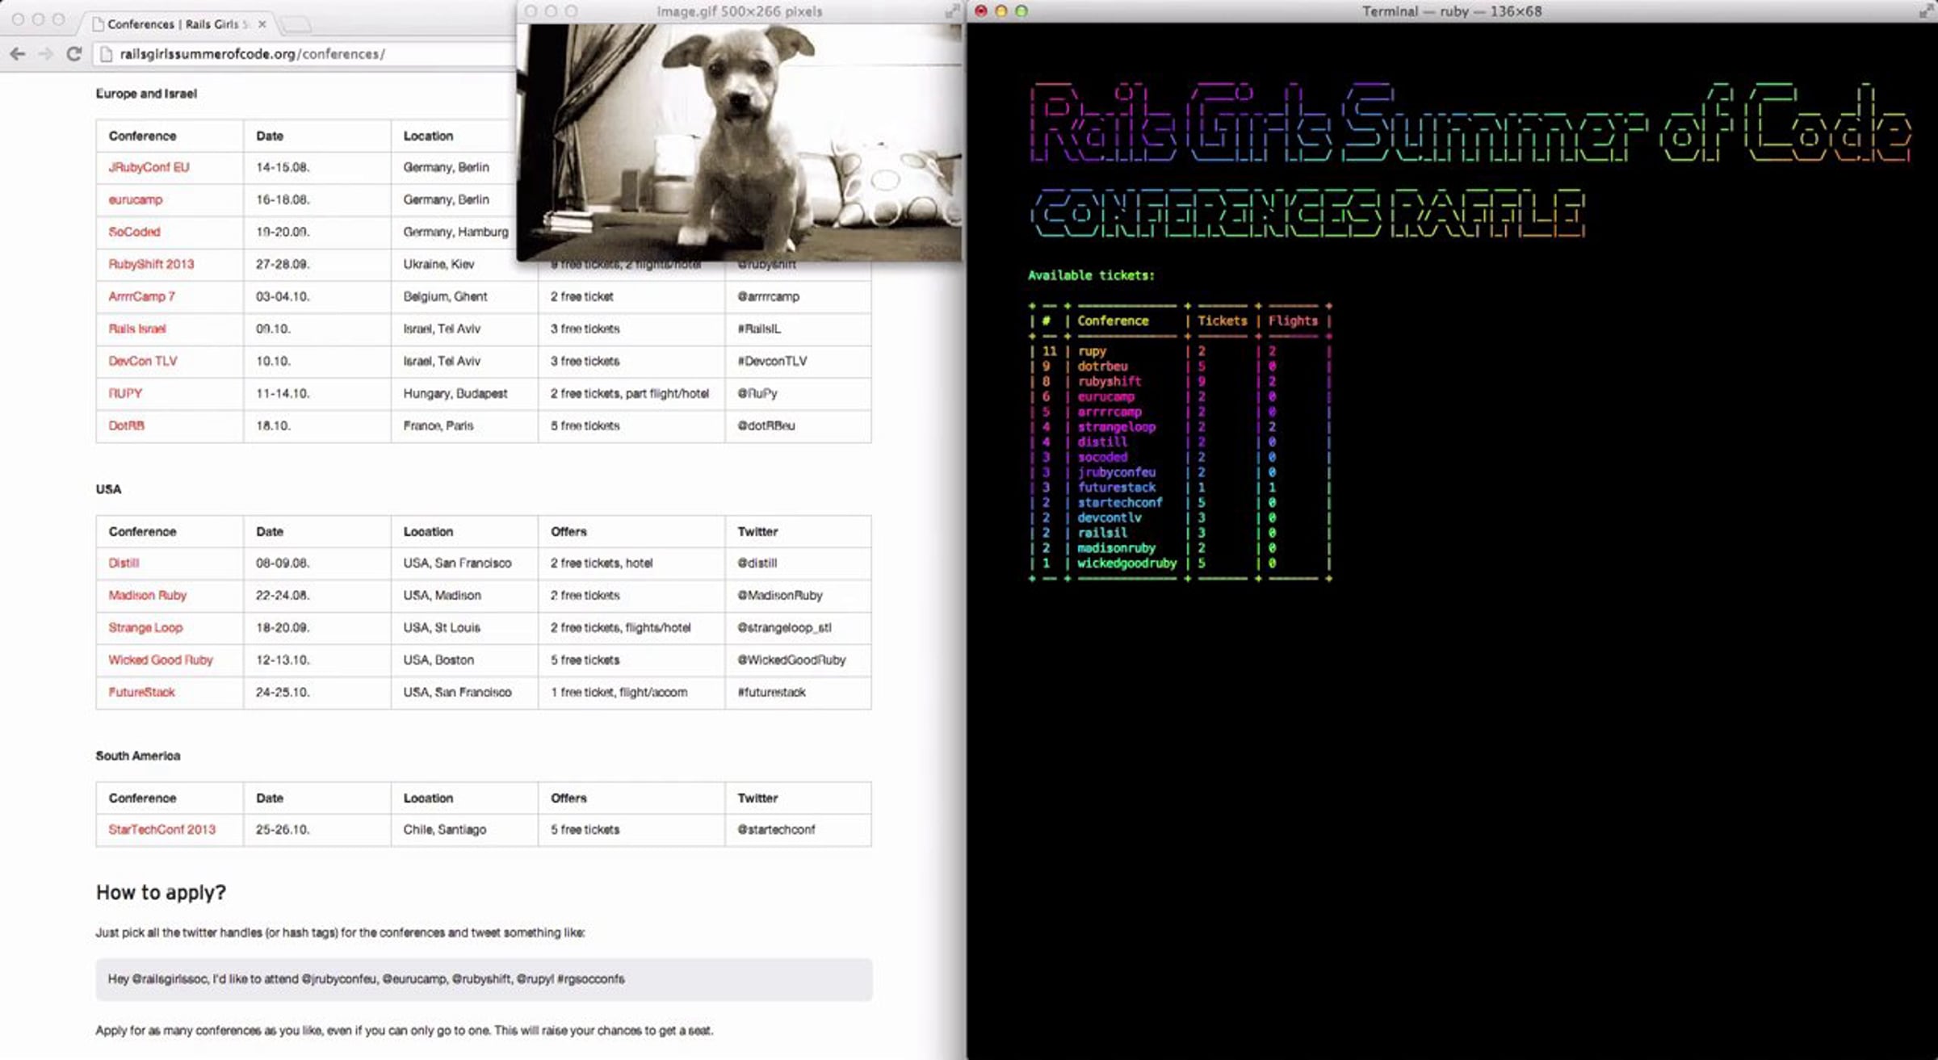The width and height of the screenshot is (1938, 1060).
Task: Click the puppy image in preview window
Action: click(x=739, y=141)
